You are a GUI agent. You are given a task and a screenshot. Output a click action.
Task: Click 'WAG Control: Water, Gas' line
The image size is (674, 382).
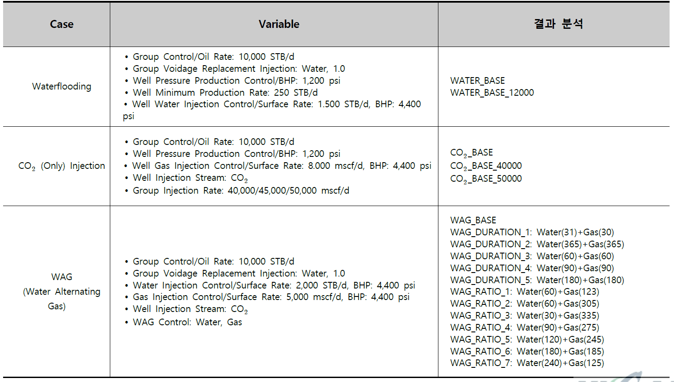pyautogui.click(x=187, y=322)
